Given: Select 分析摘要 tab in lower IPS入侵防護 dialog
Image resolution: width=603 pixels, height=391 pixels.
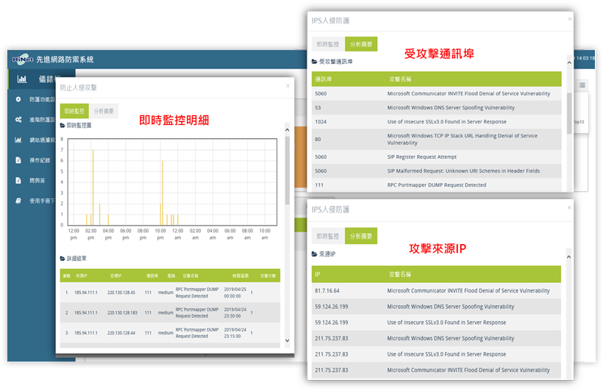Looking at the screenshot, I should click(361, 236).
